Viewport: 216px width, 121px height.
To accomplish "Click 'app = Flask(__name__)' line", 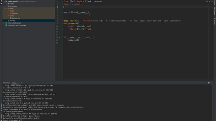I will point(76,12).
